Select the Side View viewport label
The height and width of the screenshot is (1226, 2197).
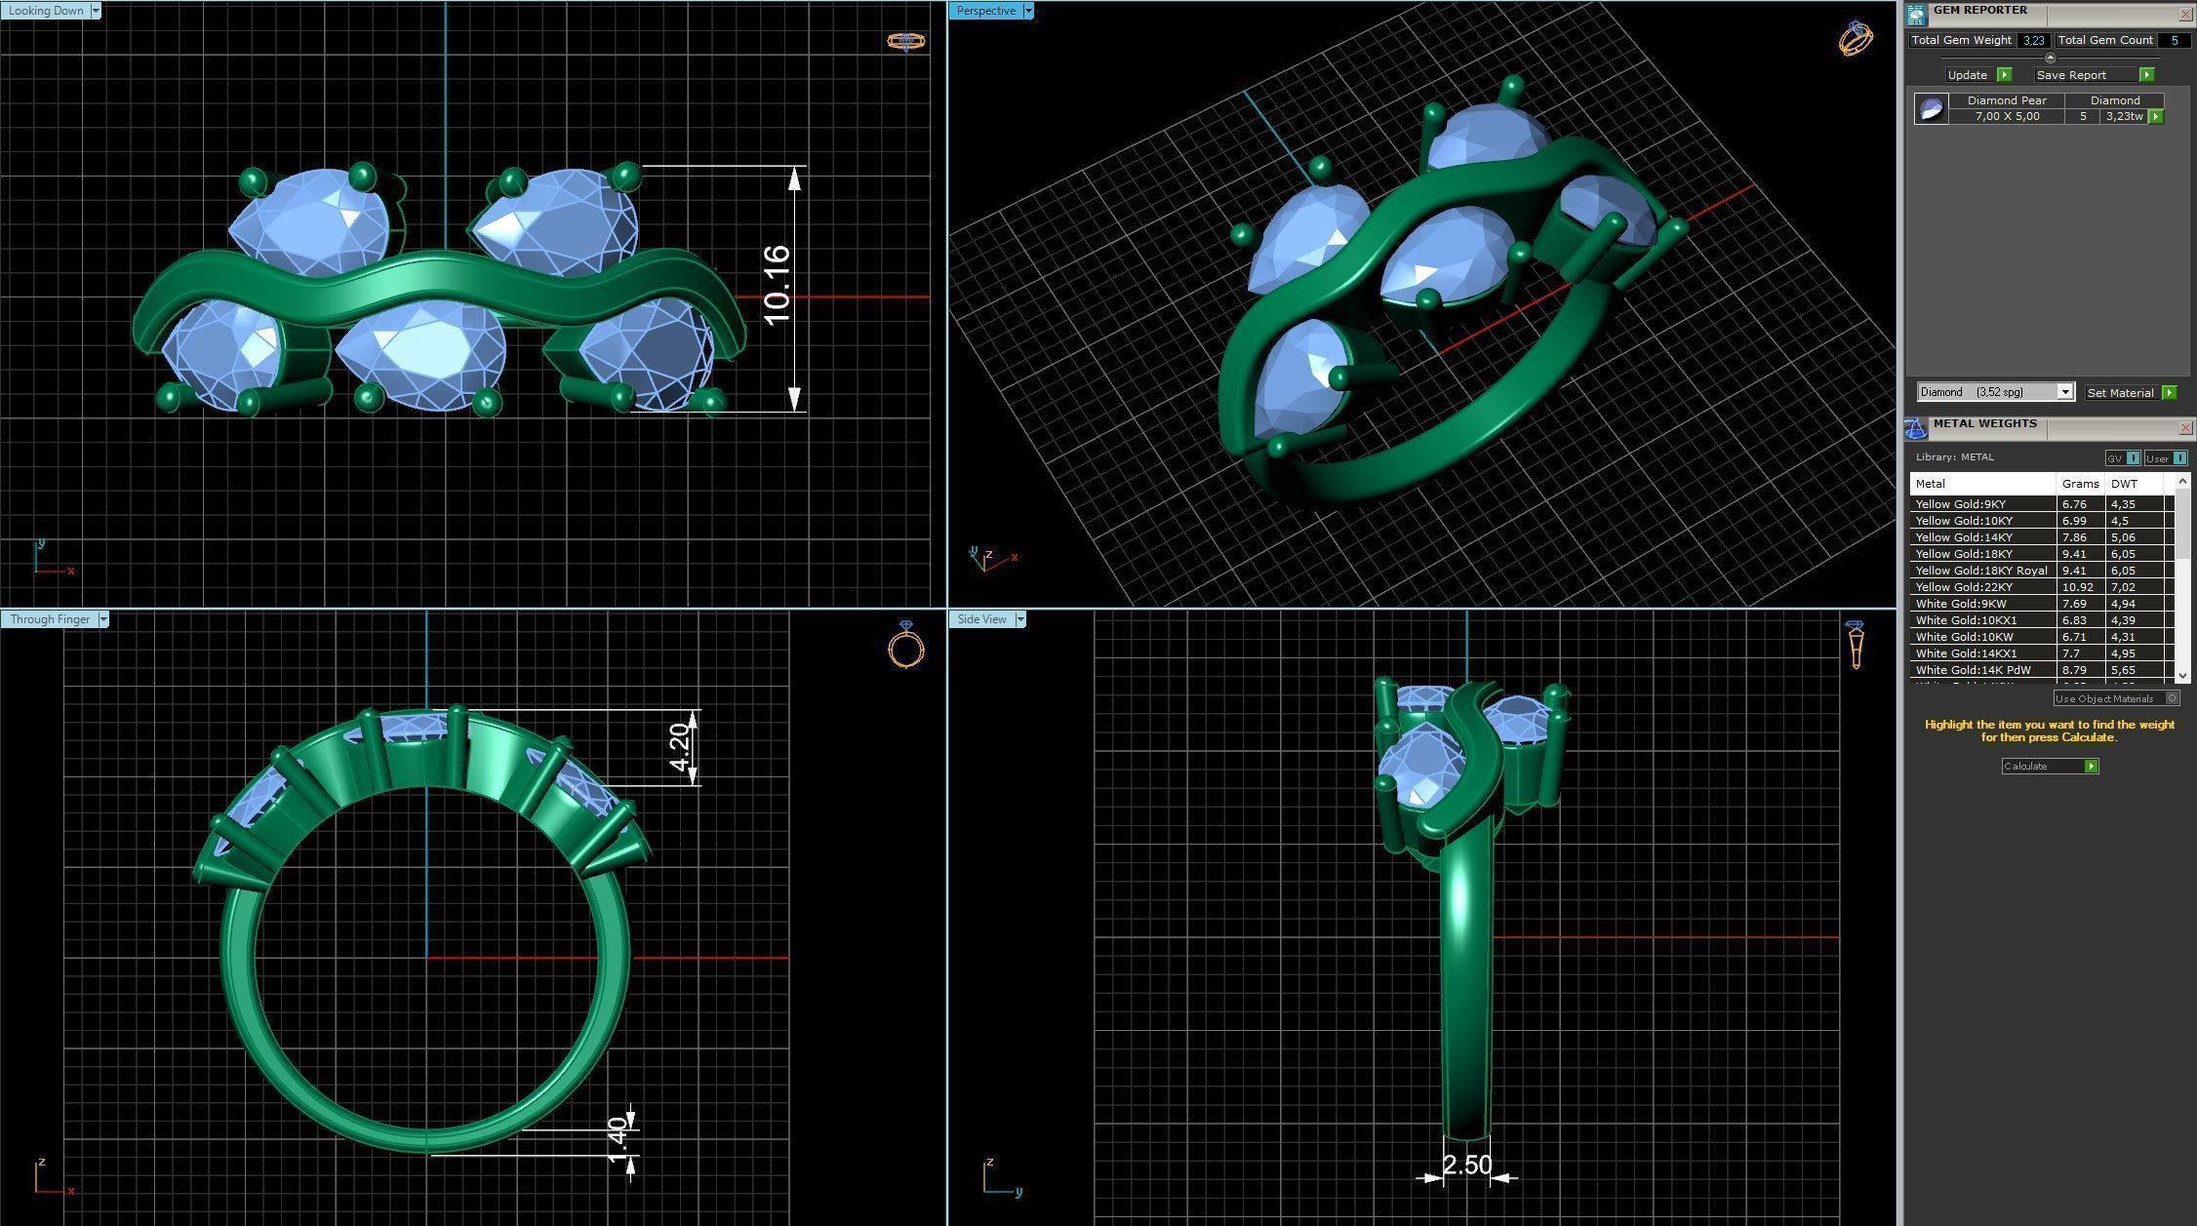[981, 619]
